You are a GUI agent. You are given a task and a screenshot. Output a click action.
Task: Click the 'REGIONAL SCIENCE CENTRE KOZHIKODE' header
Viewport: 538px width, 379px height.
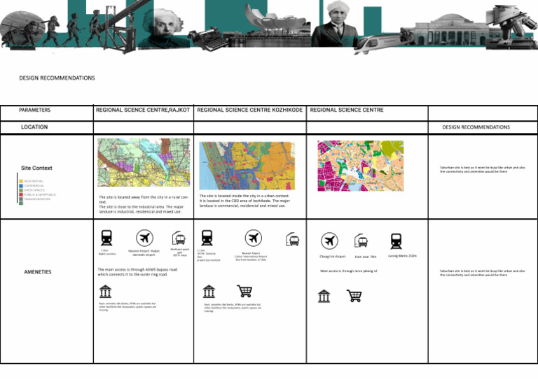pyautogui.click(x=250, y=110)
